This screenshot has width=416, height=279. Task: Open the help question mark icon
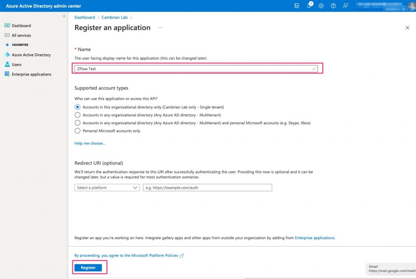click(x=333, y=6)
